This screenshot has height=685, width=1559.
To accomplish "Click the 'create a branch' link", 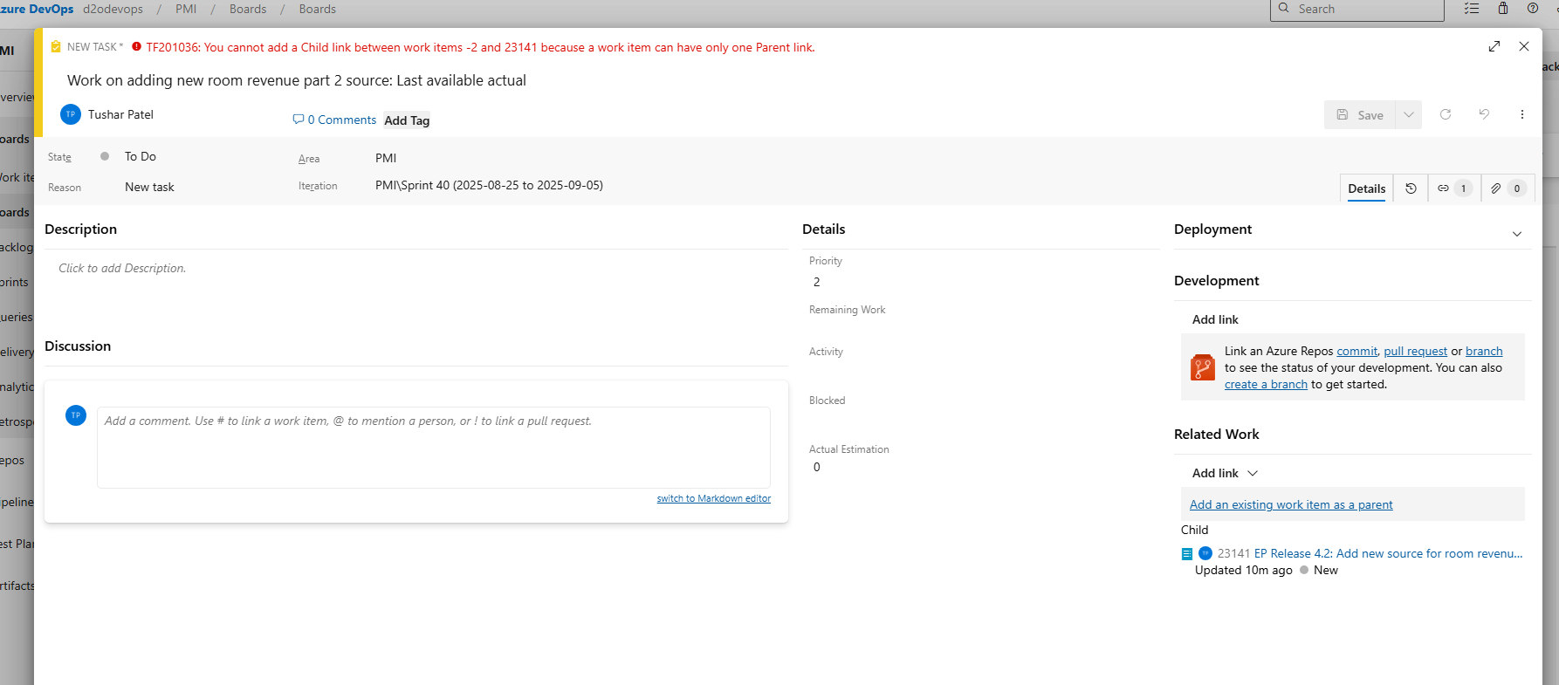I will (x=1266, y=384).
